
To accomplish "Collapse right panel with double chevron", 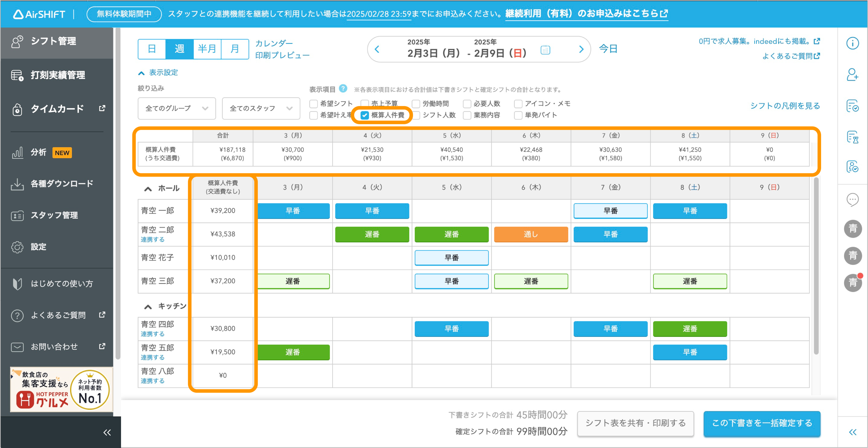I will [852, 432].
